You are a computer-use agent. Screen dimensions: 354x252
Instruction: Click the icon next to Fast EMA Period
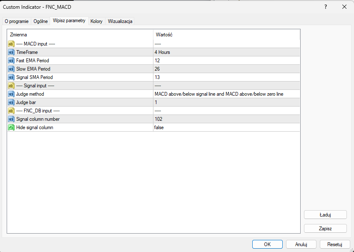click(x=11, y=61)
